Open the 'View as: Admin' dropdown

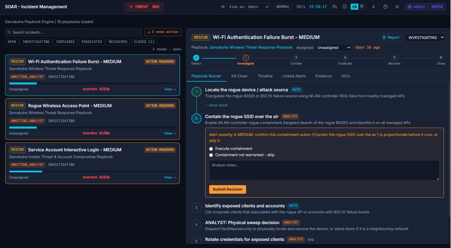248,7
